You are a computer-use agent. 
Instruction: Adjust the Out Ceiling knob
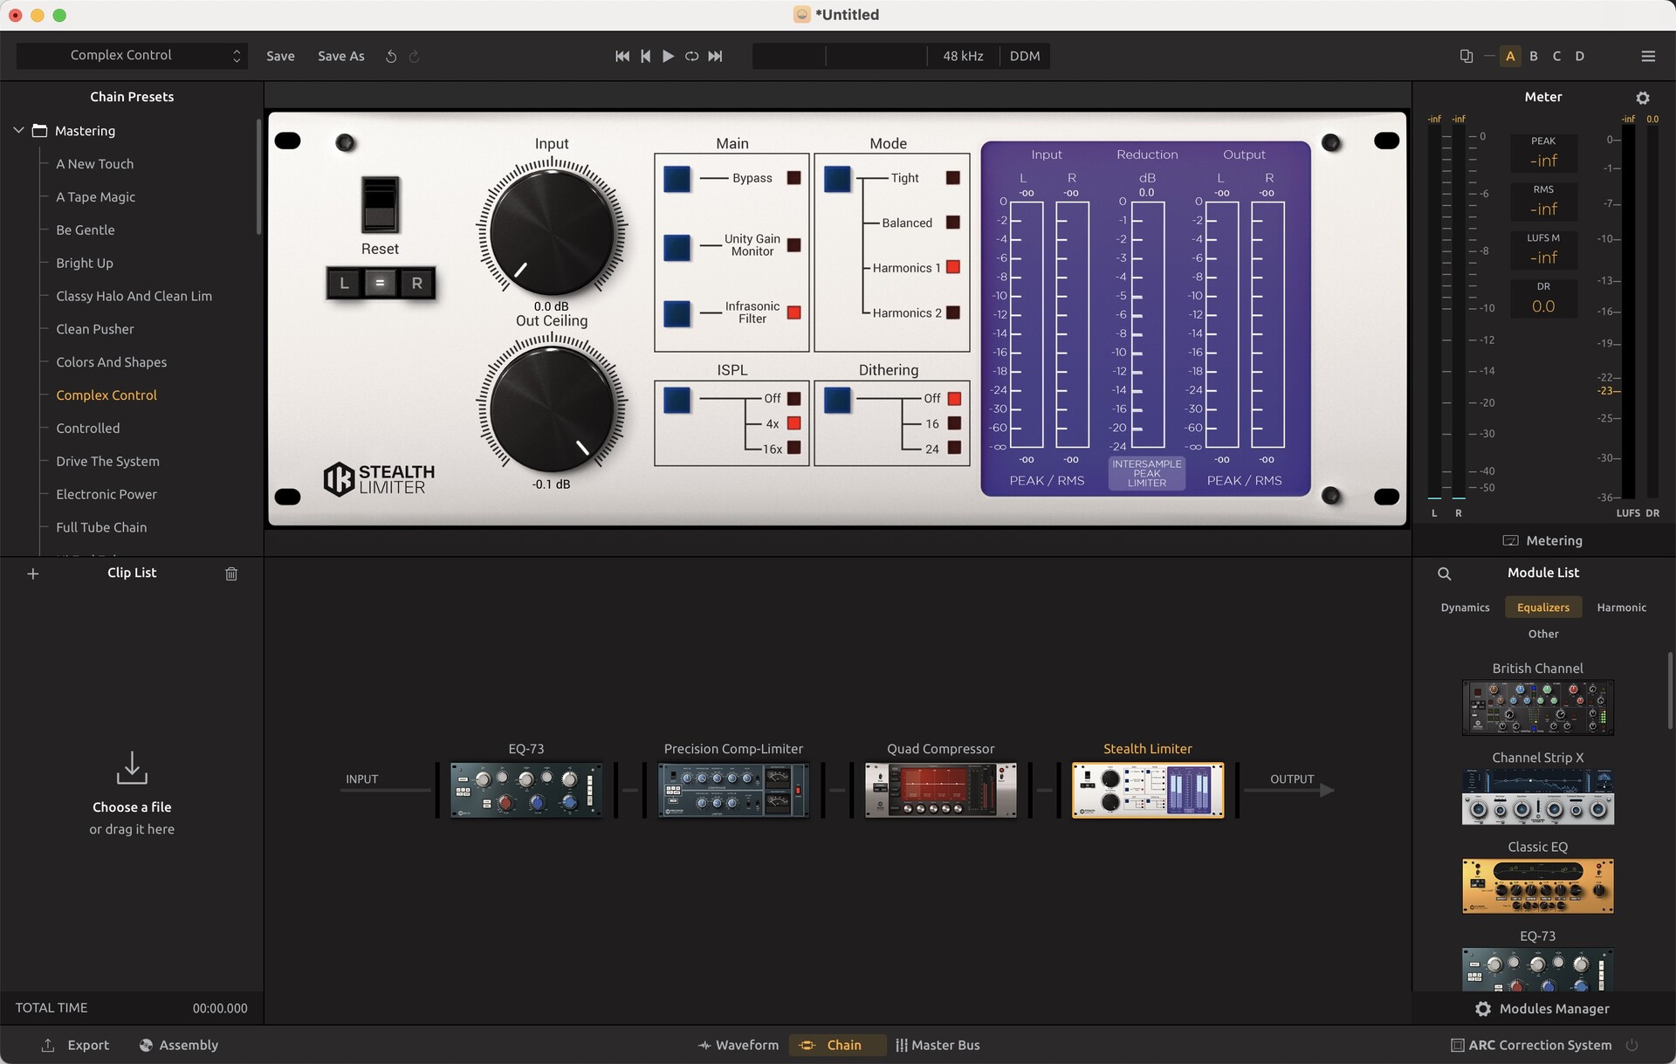[552, 410]
